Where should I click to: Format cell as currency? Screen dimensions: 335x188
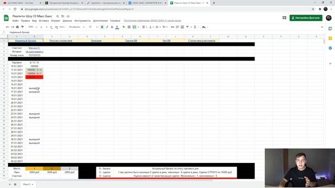(41, 27)
